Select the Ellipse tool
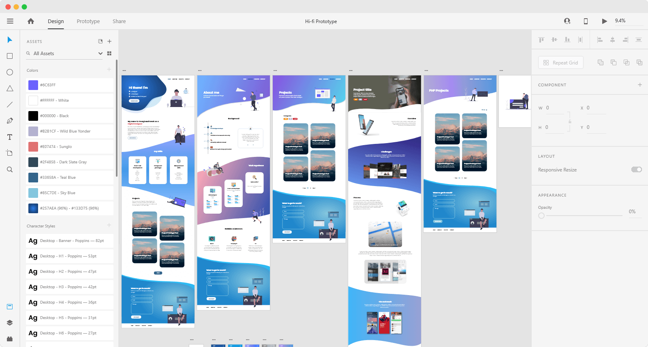This screenshot has width=648, height=347. [x=10, y=72]
